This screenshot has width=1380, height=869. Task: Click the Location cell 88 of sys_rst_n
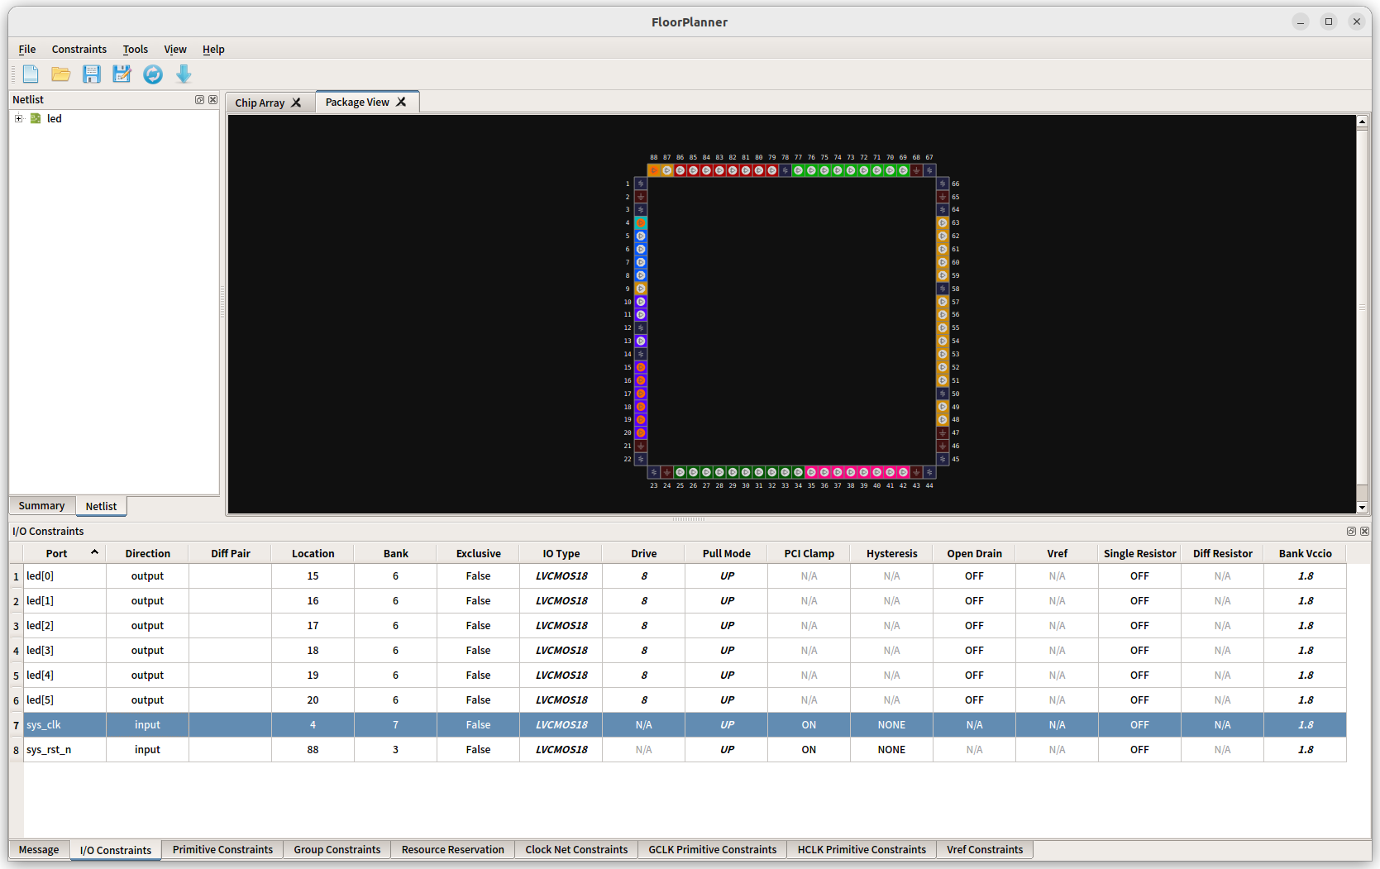coord(313,750)
